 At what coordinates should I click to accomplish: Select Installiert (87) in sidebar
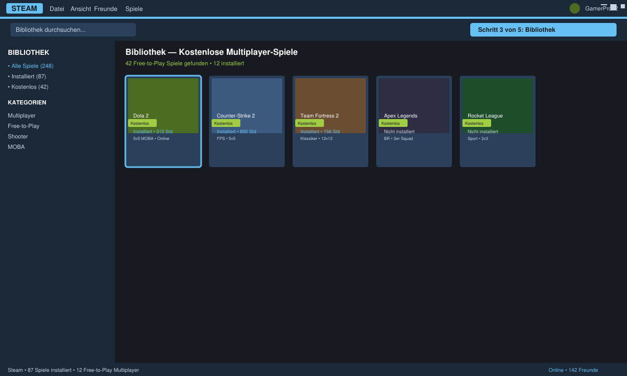pos(27,76)
